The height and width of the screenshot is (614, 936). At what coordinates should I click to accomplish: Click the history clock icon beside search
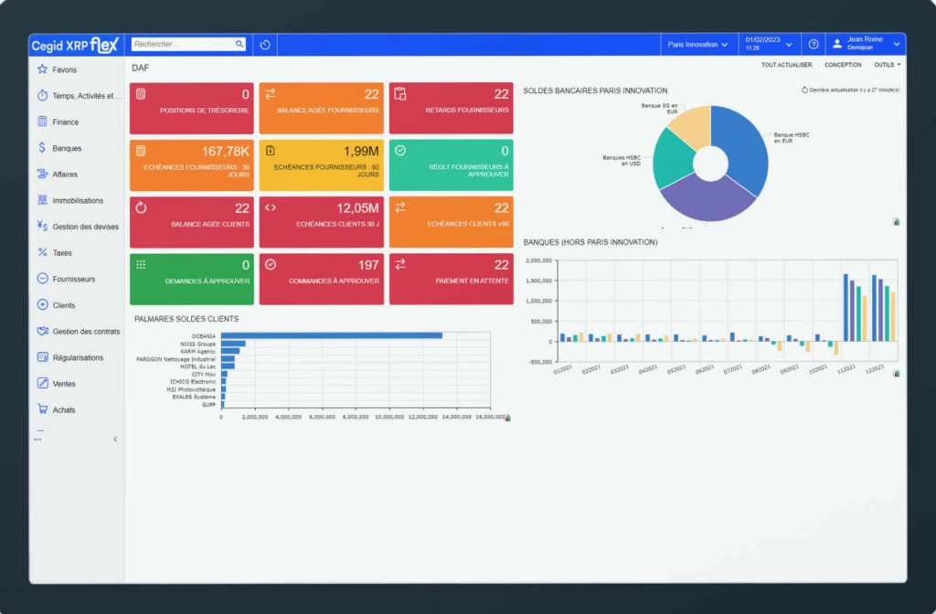(x=265, y=44)
